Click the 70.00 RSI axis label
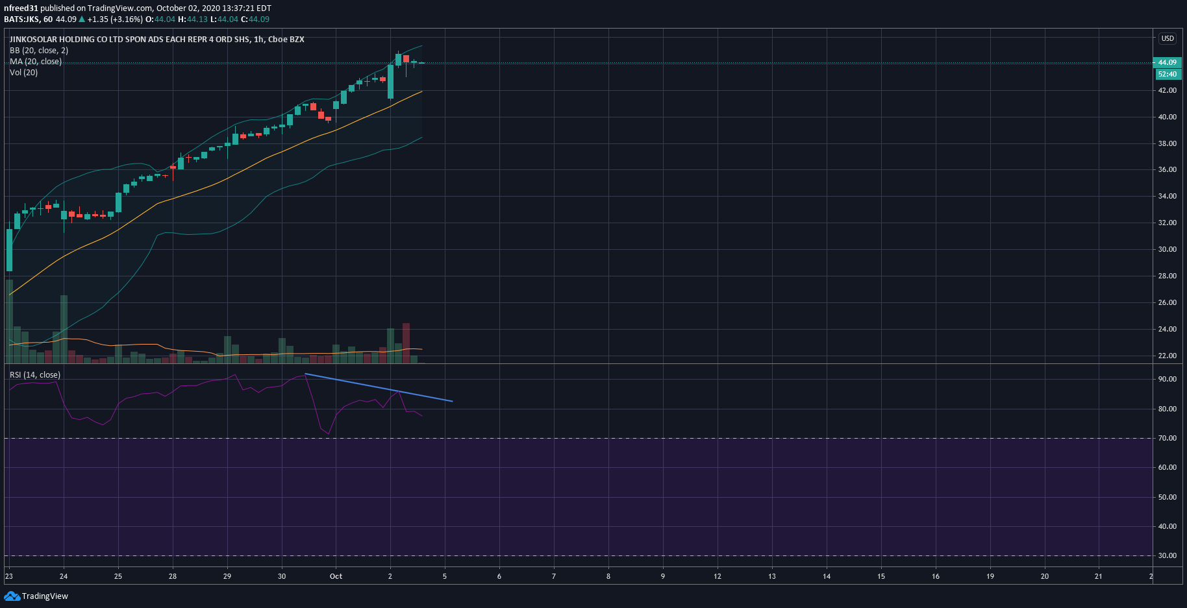Screen dimensions: 1187x608 pyautogui.click(x=1168, y=438)
